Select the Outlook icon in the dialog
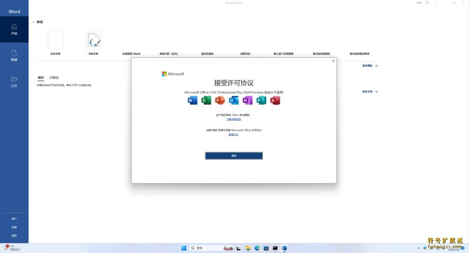This screenshot has height=253, width=469. click(234, 100)
